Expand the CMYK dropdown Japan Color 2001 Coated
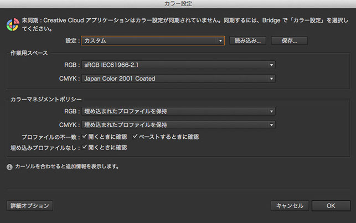 pyautogui.click(x=178, y=79)
